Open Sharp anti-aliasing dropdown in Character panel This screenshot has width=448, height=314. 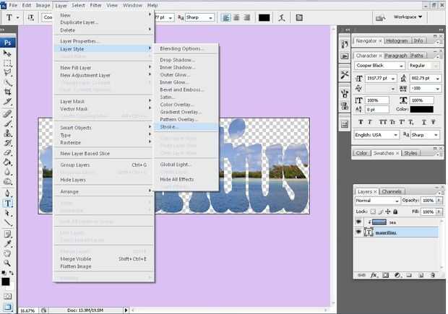[x=436, y=135]
